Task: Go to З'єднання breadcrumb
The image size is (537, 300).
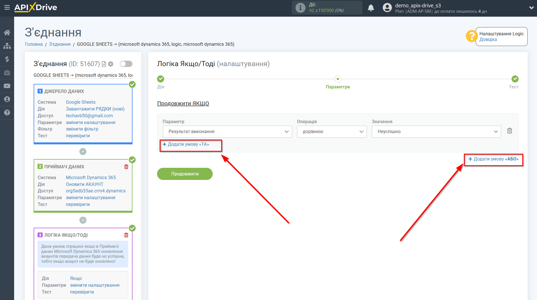Action: click(60, 44)
